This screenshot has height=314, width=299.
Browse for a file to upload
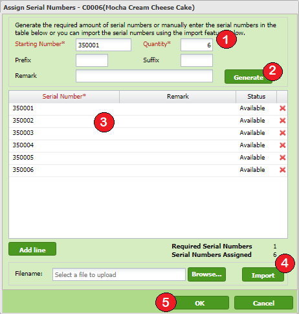coord(206,274)
